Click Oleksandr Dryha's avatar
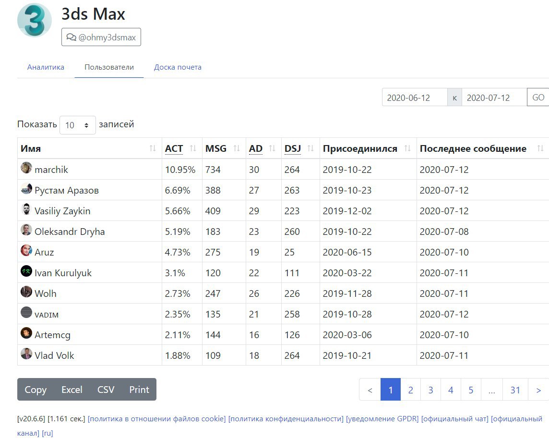Viewport: 549px width, 440px height. tap(26, 230)
